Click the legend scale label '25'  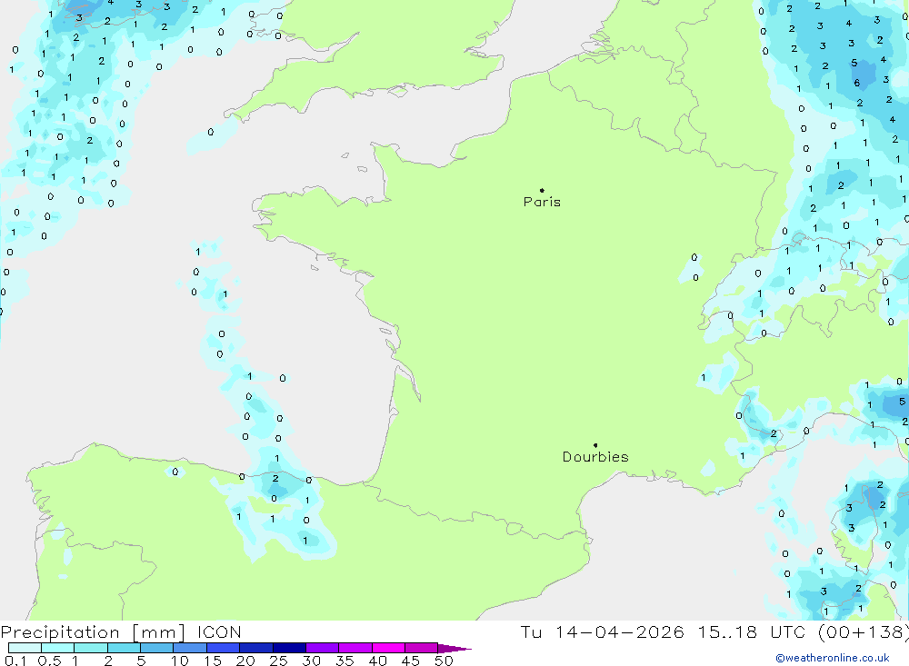coord(278,661)
